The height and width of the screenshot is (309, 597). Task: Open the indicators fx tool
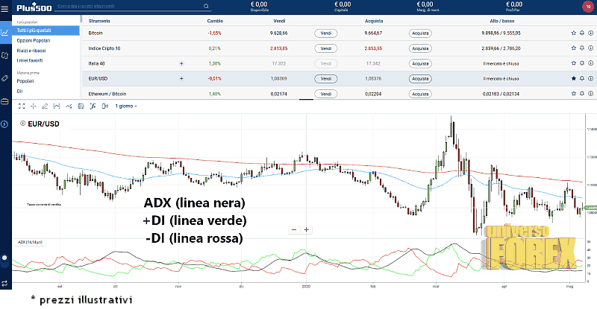pos(93,106)
